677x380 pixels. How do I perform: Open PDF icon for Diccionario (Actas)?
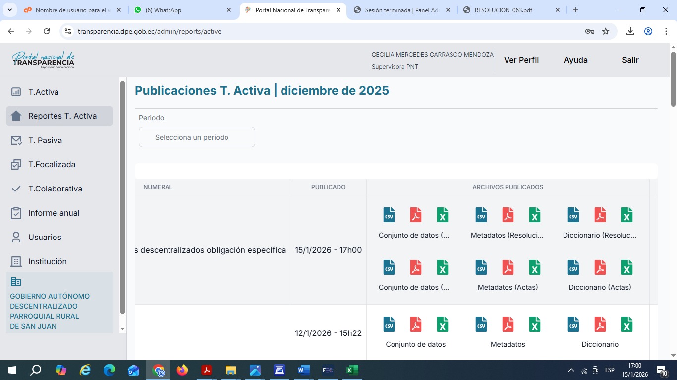click(x=600, y=267)
